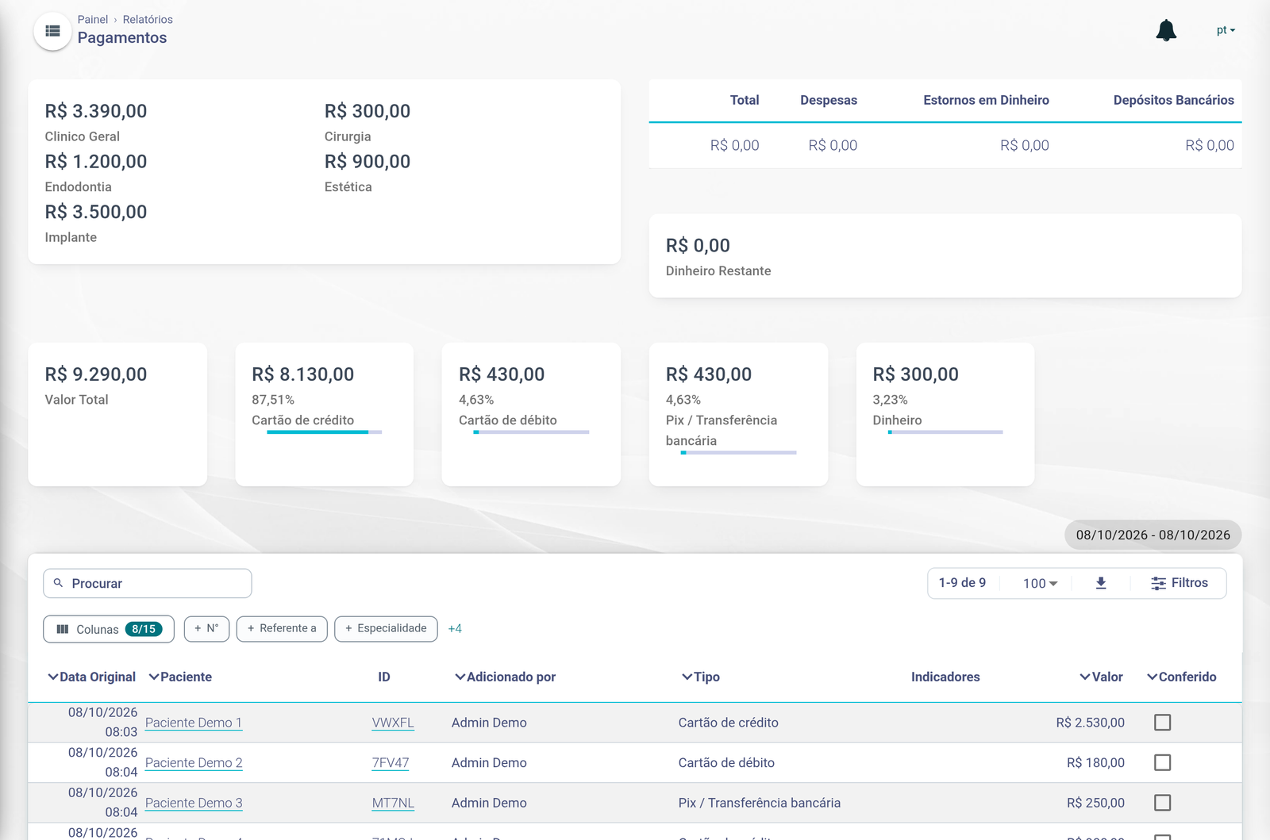
Task: Click the Cartão de crédito progress bar
Action: point(325,432)
